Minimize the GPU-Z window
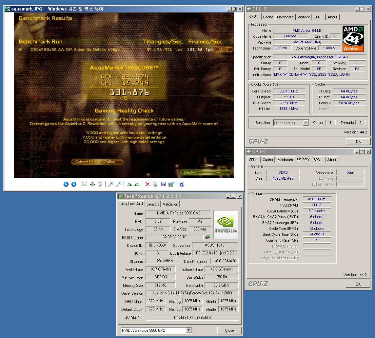 pyautogui.click(x=228, y=196)
